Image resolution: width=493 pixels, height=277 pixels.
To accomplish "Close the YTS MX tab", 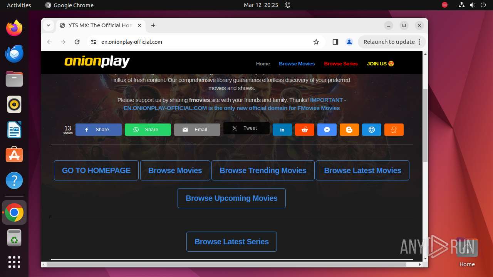I will point(139,25).
